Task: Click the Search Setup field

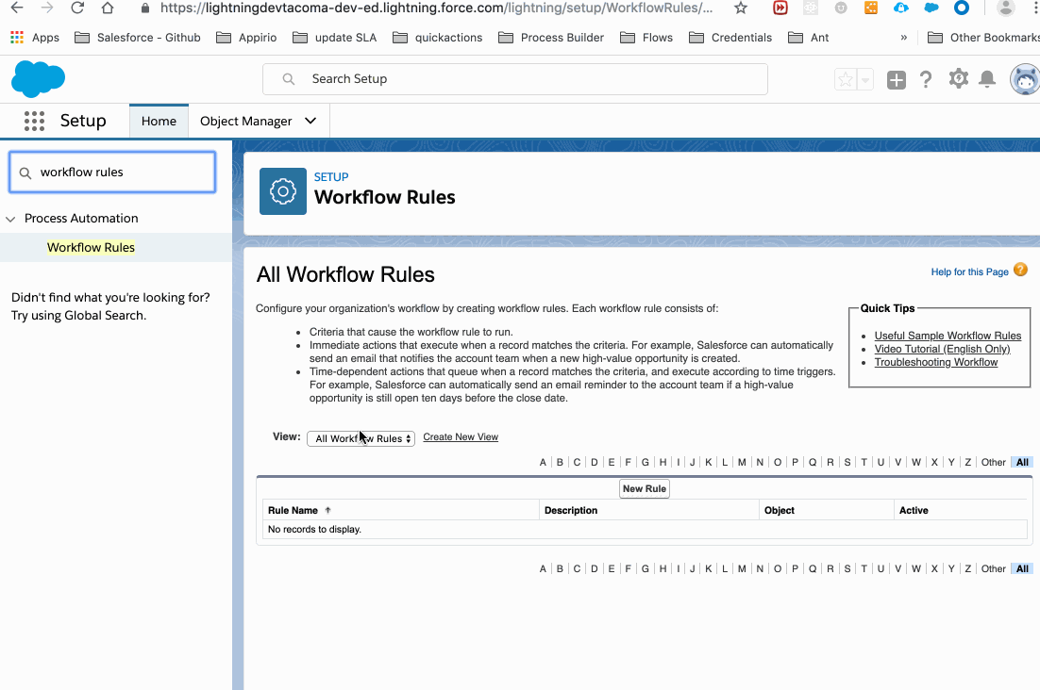Action: point(515,79)
